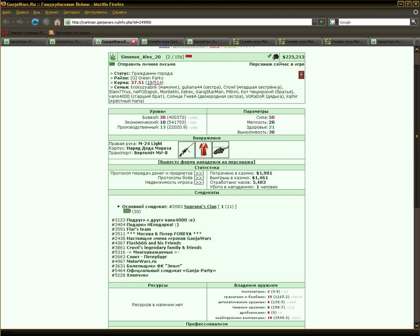Click Вывести форму нападения на персонажа
The height and width of the screenshot is (336, 420).
(x=206, y=162)
